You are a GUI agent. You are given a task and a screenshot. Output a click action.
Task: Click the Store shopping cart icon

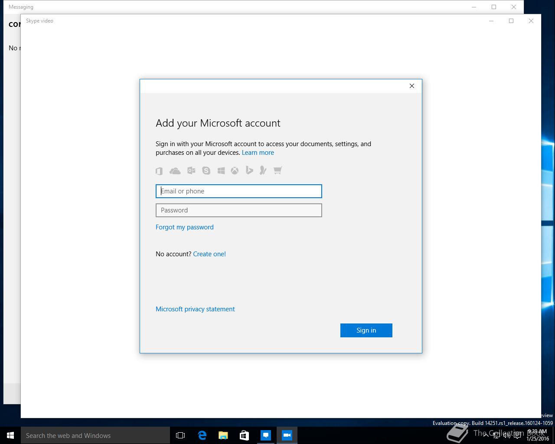click(278, 170)
